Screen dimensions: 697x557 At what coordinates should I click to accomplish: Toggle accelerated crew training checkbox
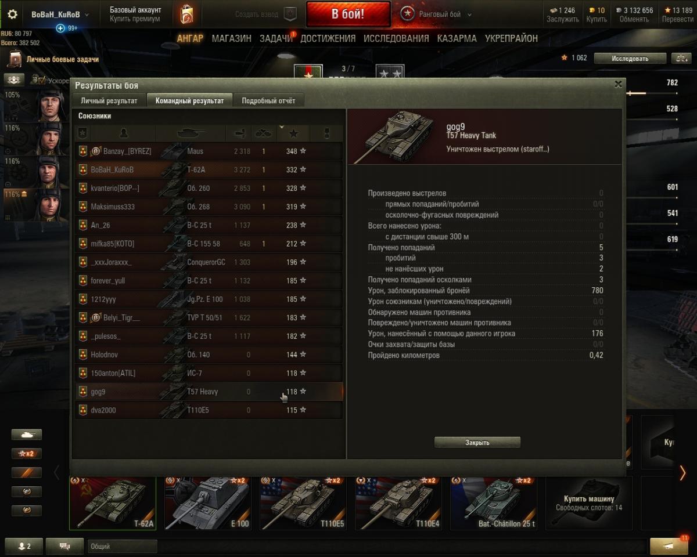click(x=35, y=80)
